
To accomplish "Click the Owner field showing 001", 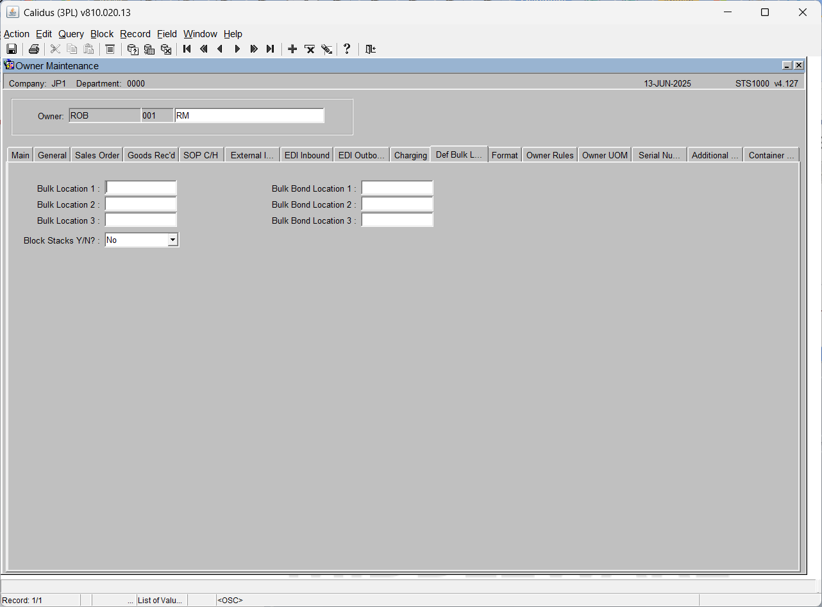I will coord(157,115).
